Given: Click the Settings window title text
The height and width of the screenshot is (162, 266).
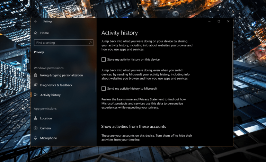Looking at the screenshot, I should tap(48, 21).
